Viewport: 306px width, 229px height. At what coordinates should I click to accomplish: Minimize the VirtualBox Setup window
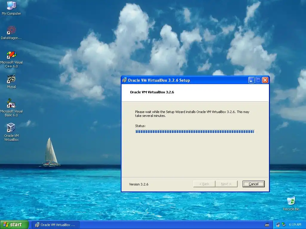coord(251,80)
